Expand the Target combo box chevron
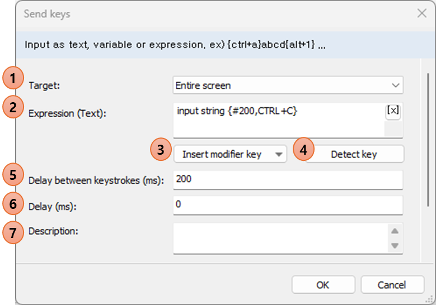The image size is (436, 305). pyautogui.click(x=396, y=85)
